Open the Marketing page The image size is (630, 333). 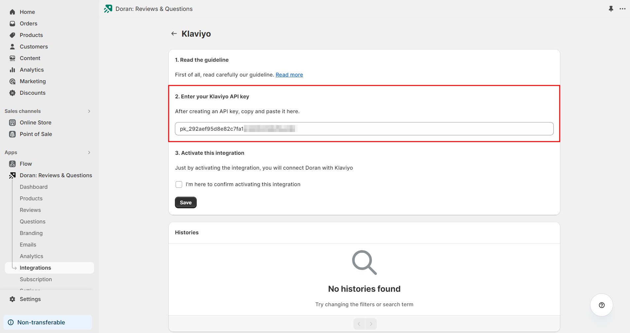(33, 81)
